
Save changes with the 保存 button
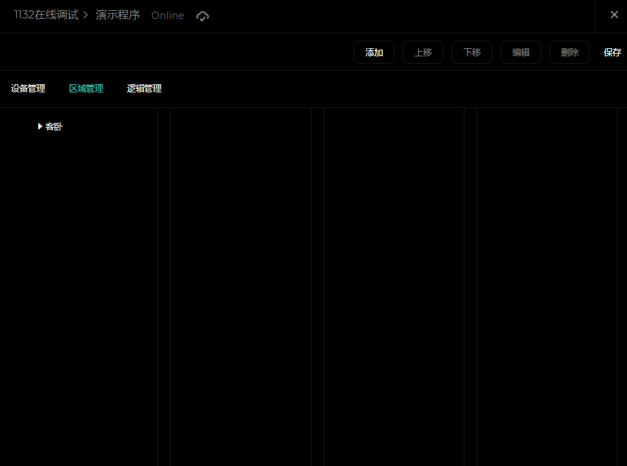(x=612, y=52)
